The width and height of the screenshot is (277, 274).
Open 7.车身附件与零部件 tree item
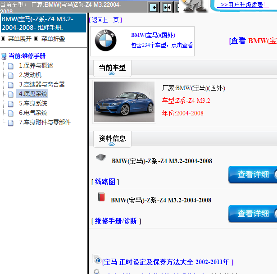tap(45, 122)
